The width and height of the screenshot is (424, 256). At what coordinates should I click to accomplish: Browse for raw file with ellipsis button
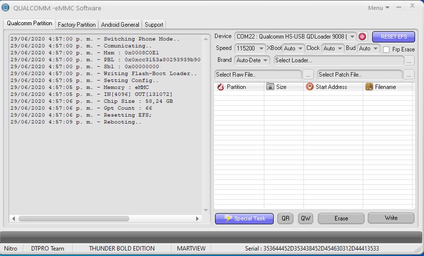[308, 75]
